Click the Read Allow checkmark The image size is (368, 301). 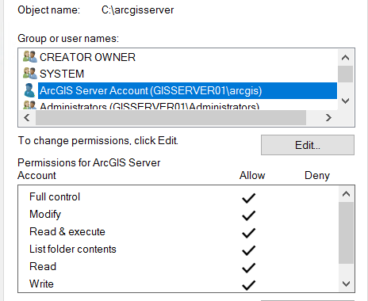pyautogui.click(x=249, y=268)
